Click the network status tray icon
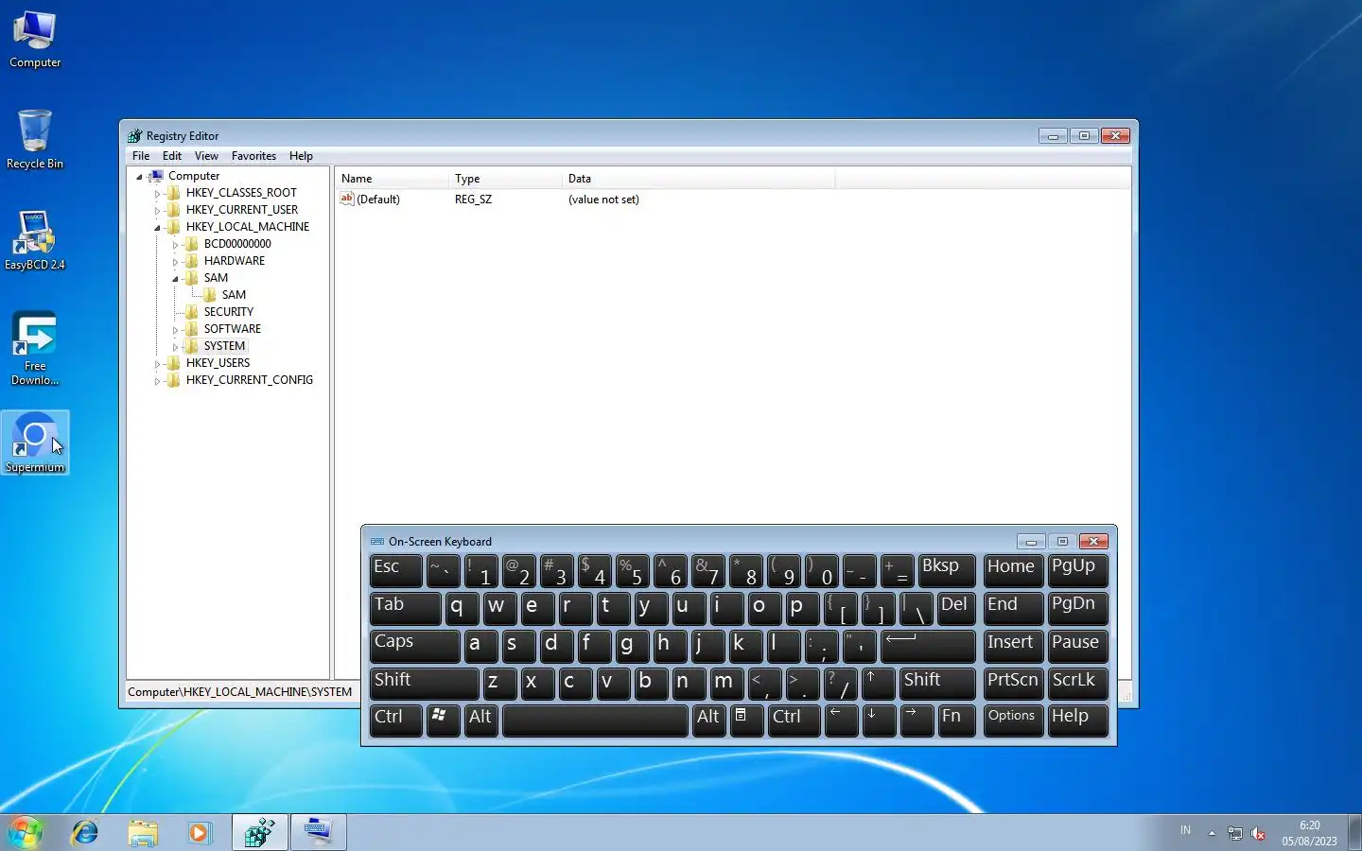Viewport: 1362px width, 851px height. (x=1235, y=833)
